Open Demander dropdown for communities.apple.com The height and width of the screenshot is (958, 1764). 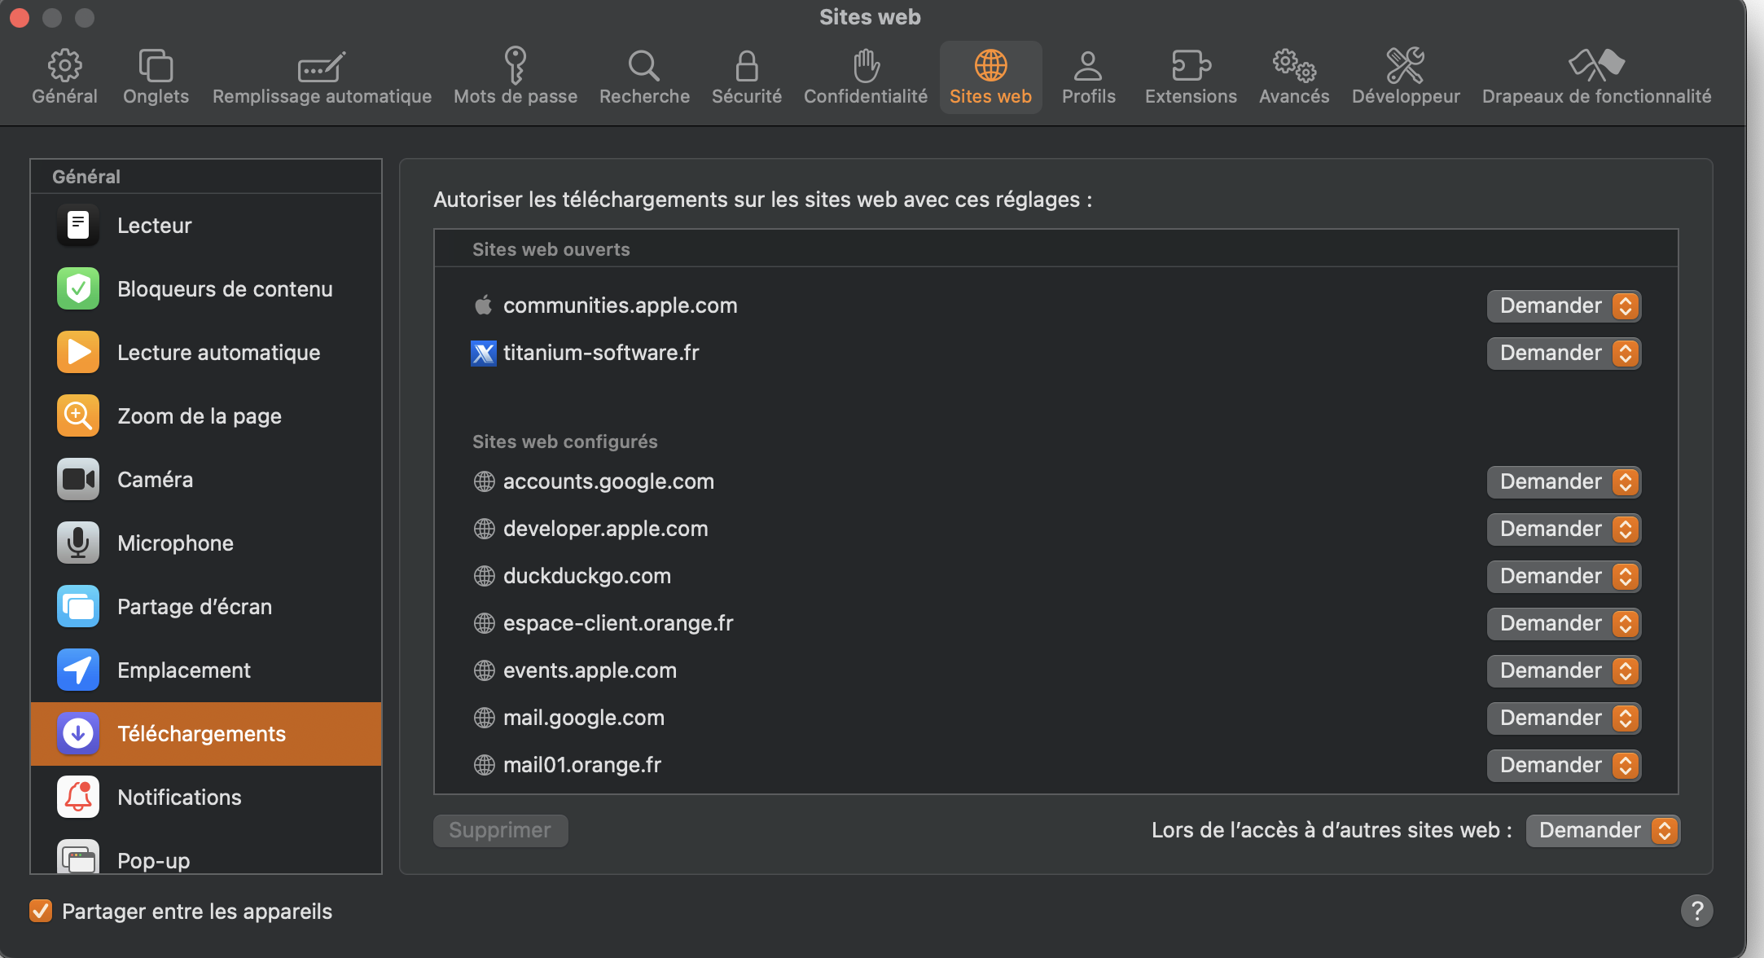click(x=1564, y=306)
